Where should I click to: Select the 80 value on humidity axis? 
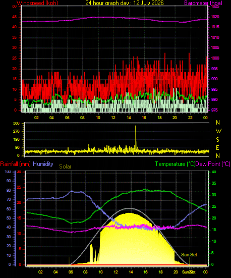pyautogui.click(x=9, y=190)
